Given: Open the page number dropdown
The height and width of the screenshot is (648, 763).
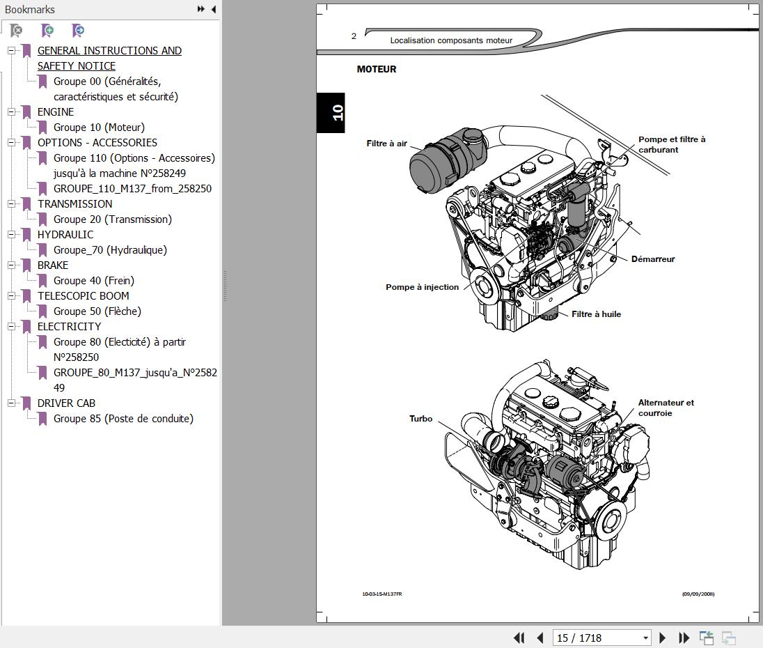Looking at the screenshot, I should pos(645,638).
